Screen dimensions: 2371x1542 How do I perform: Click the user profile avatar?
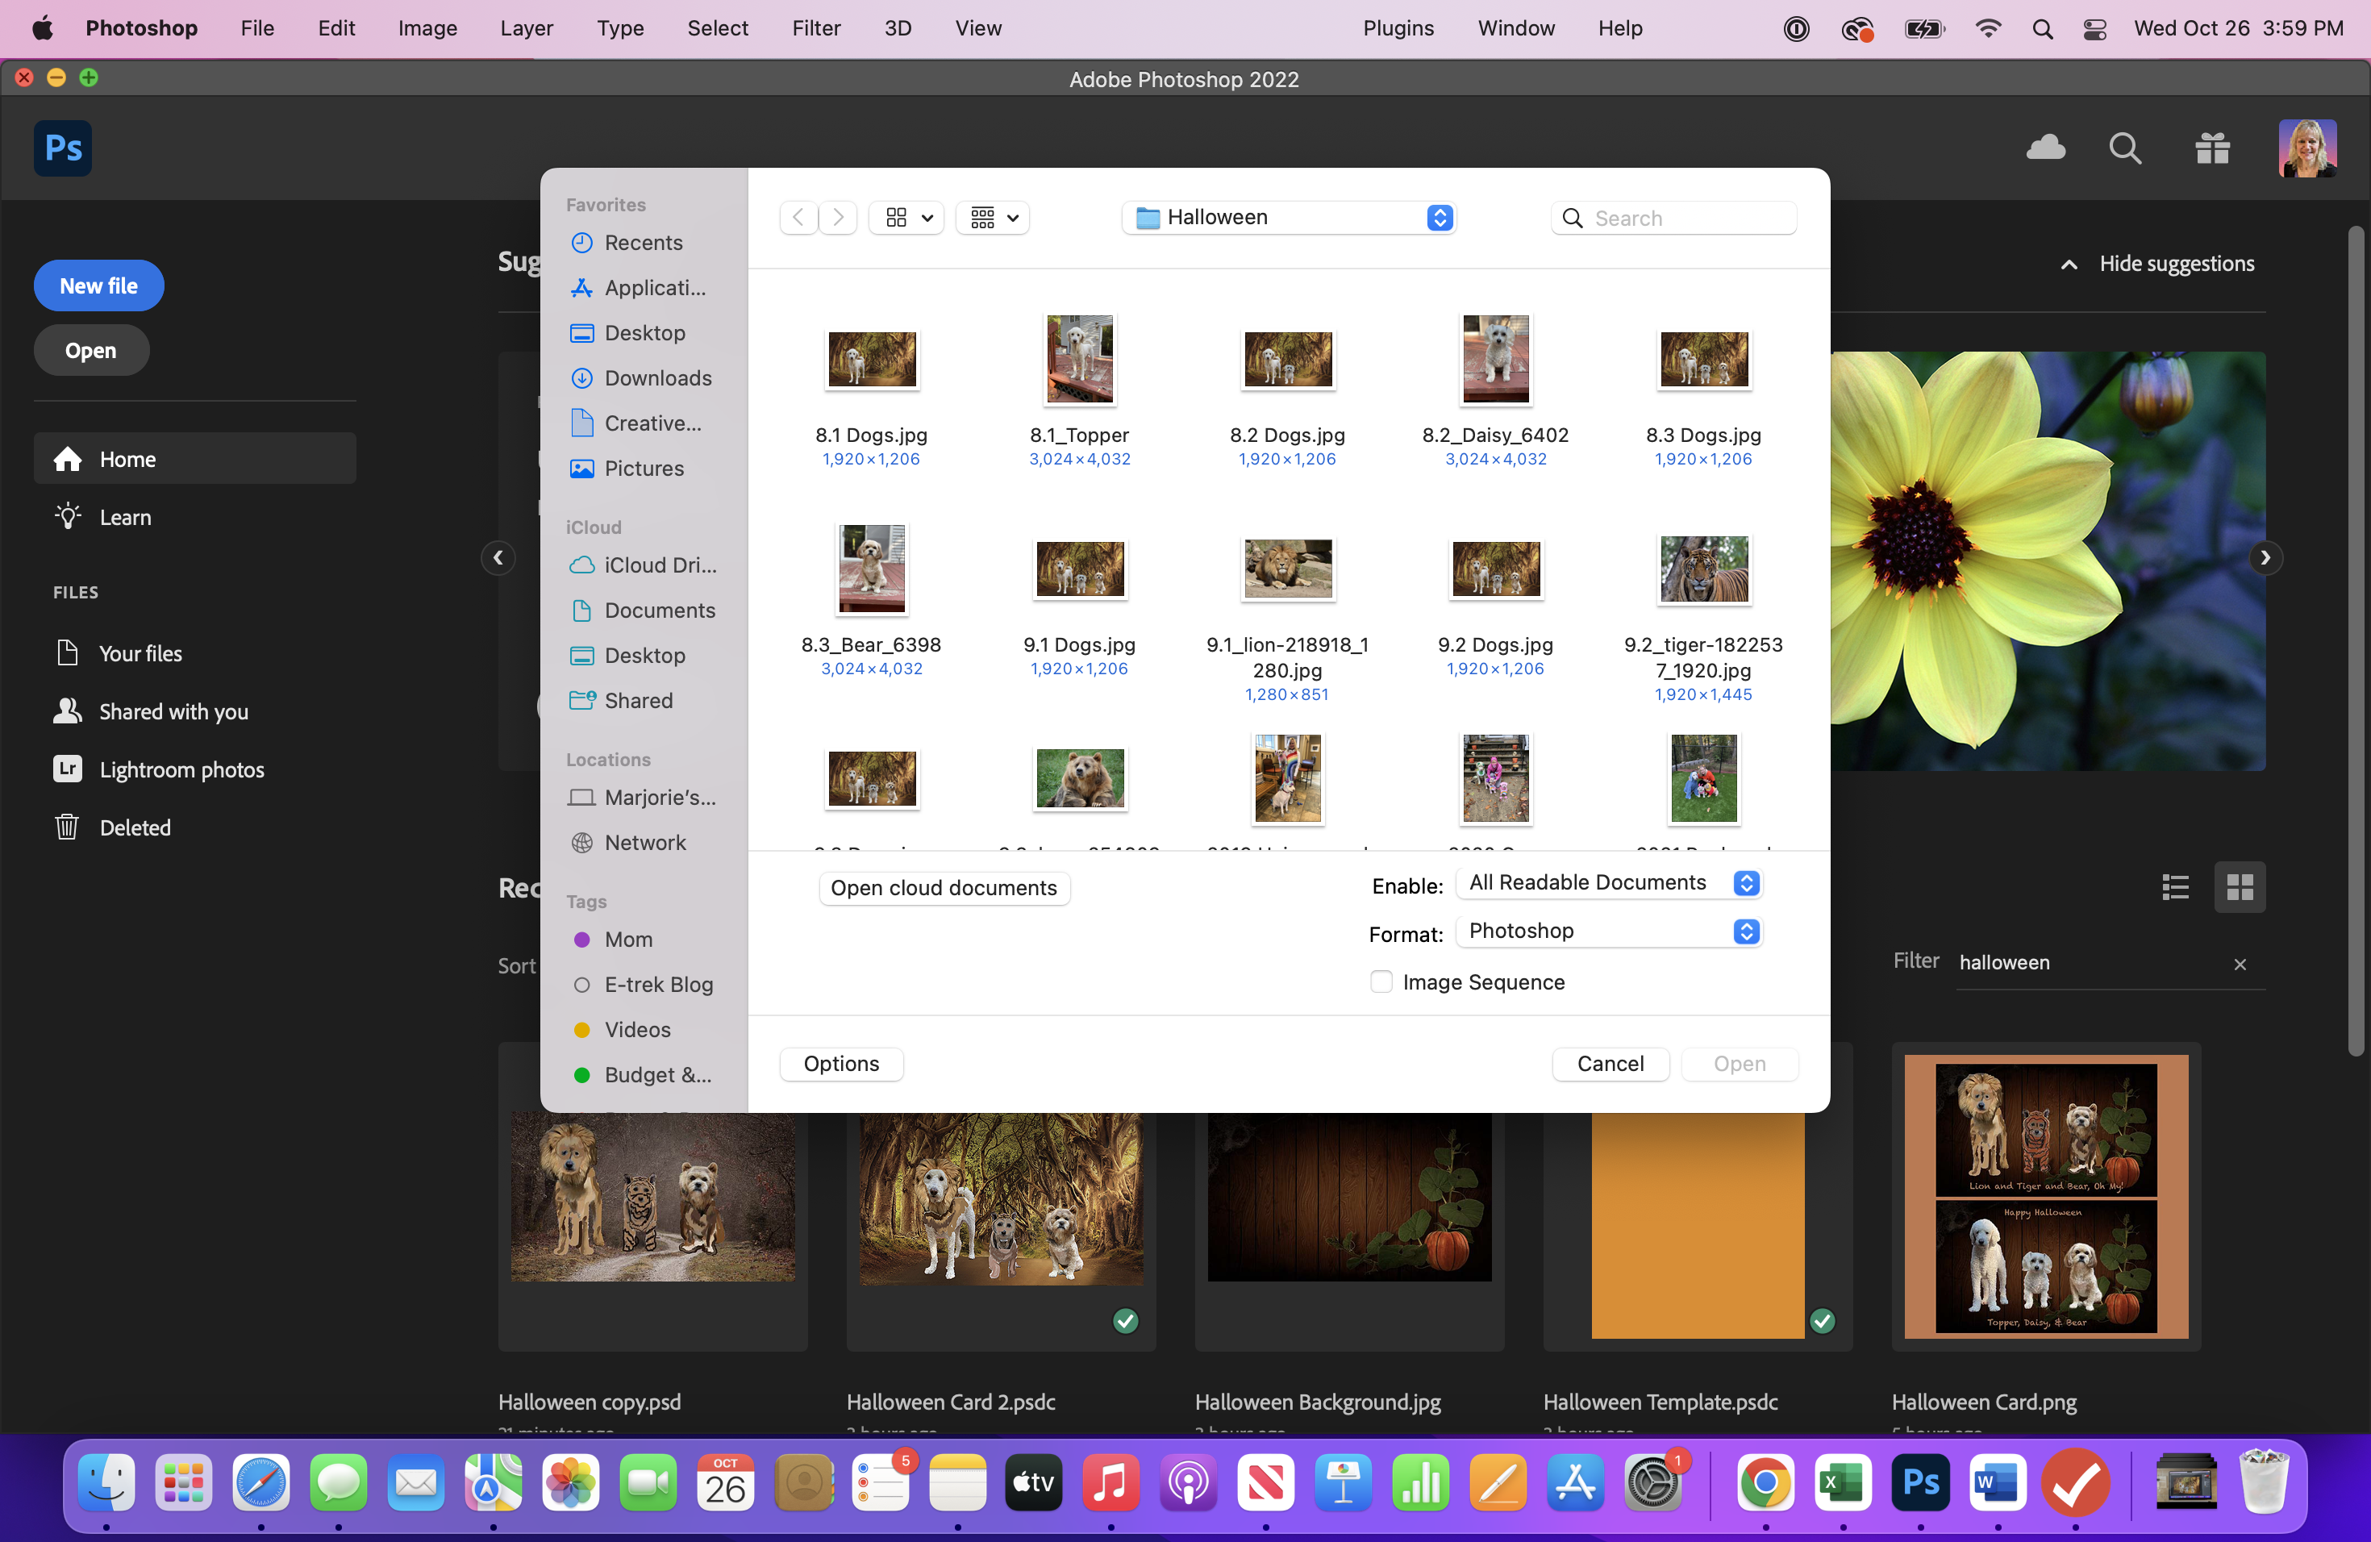(x=2306, y=148)
